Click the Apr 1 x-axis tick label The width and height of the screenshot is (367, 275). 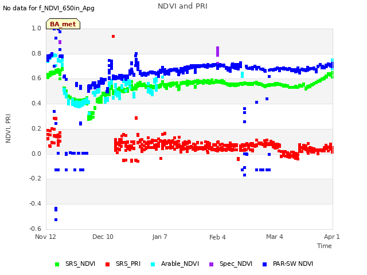[331, 237]
